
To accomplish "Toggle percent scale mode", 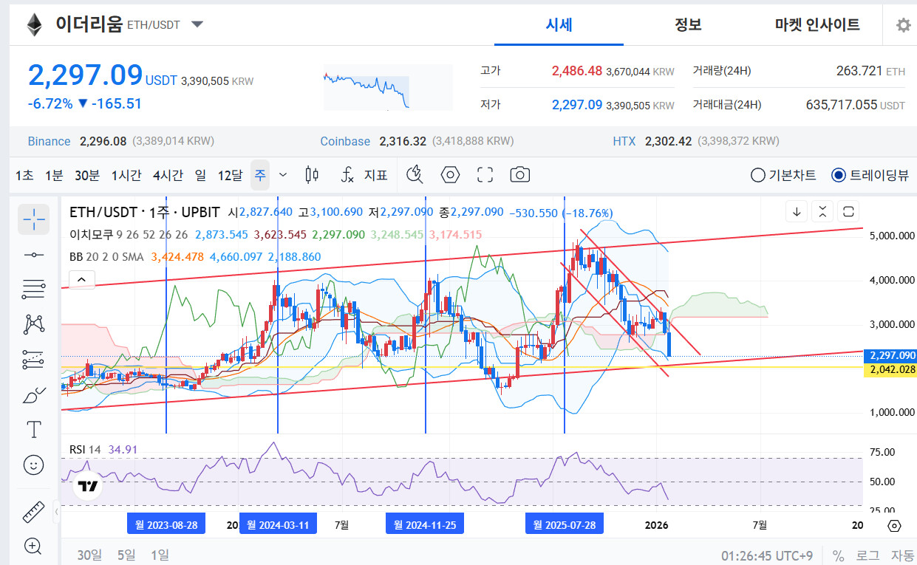I will click(x=838, y=555).
